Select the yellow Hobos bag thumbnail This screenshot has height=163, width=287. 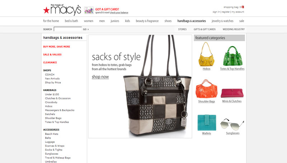[207, 54]
